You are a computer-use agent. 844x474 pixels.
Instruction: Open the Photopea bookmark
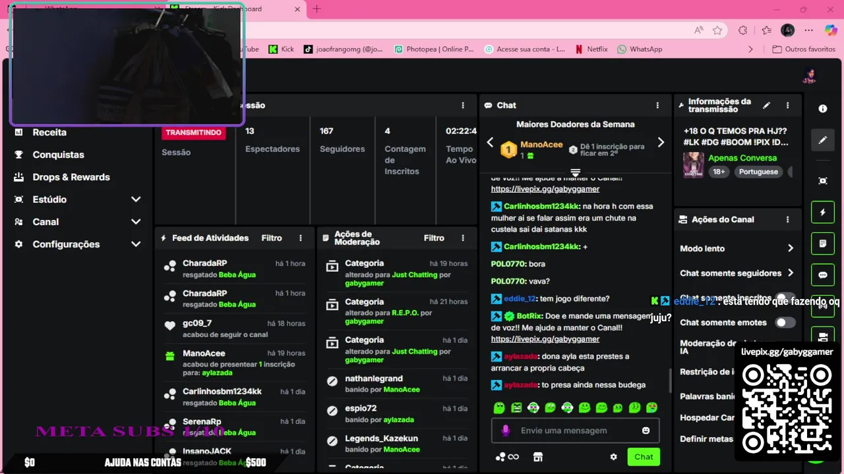tap(434, 49)
